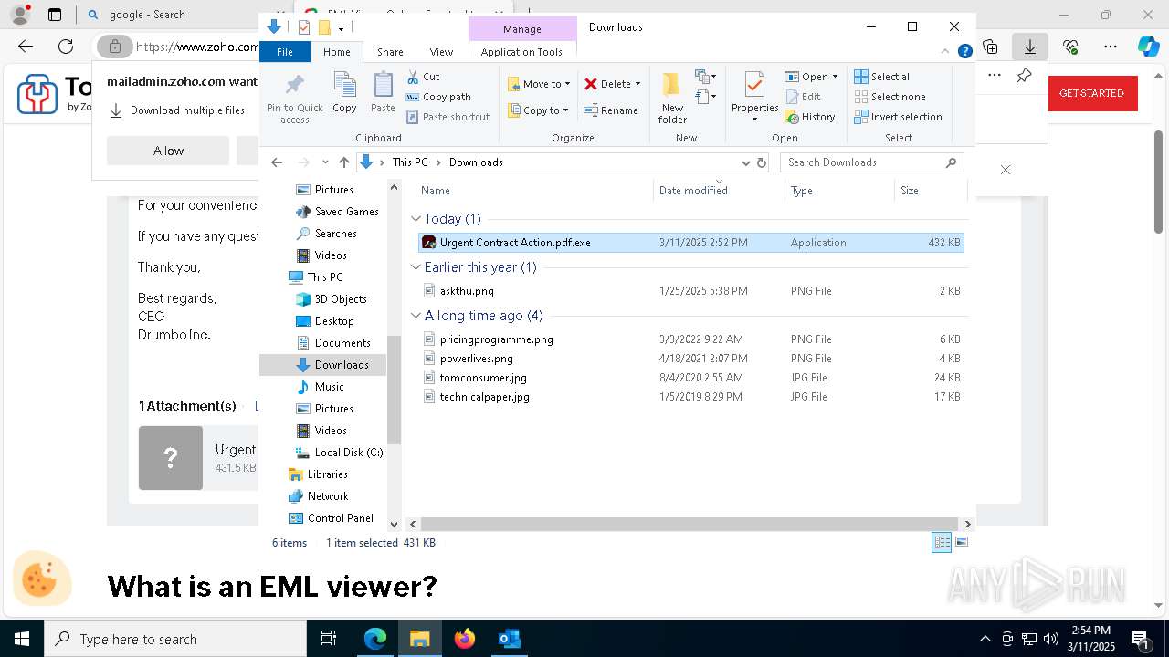Image resolution: width=1169 pixels, height=657 pixels.
Task: Collapse the Today (1) group
Action: 416,219
